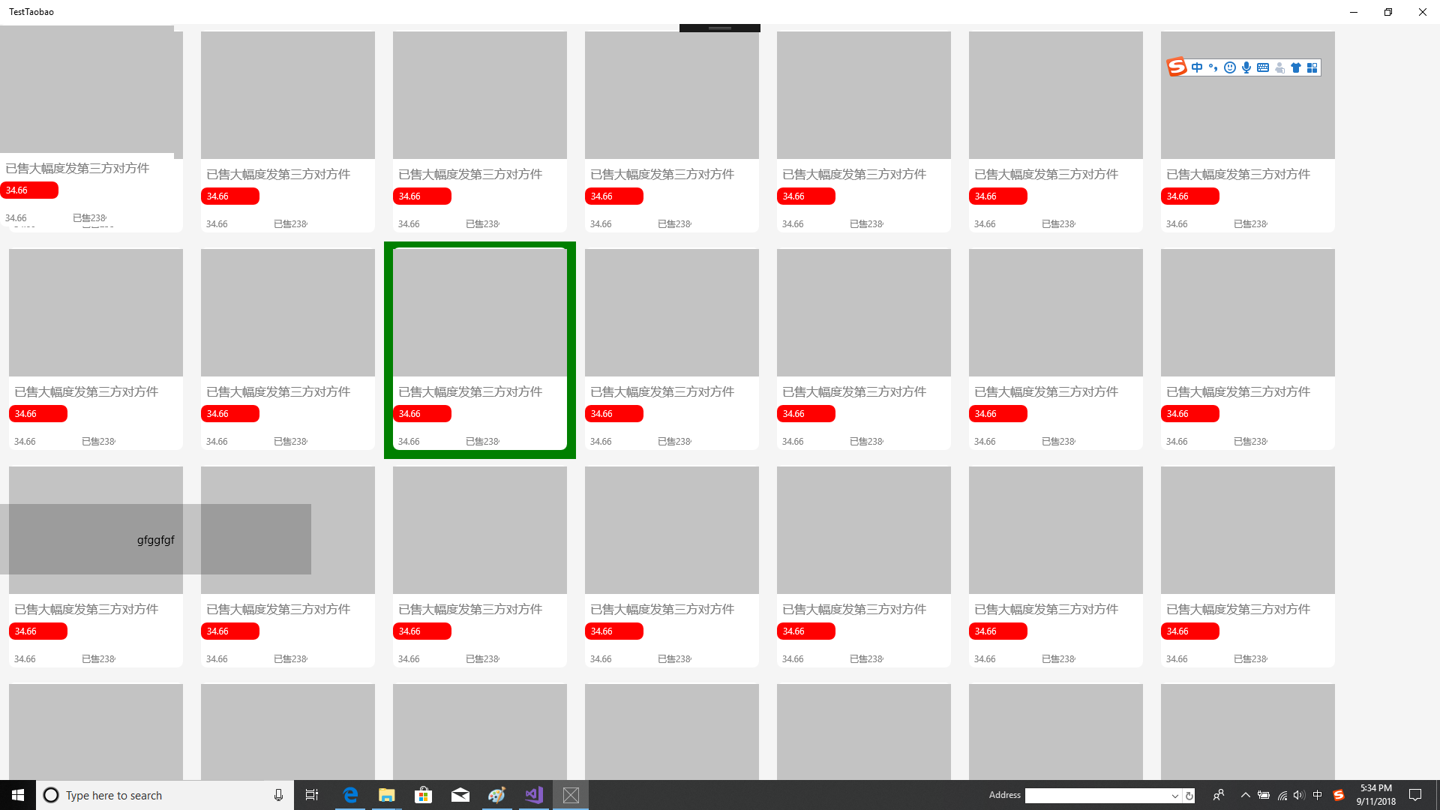The width and height of the screenshot is (1440, 810).
Task: Click the gray 'gfggfgf' overlay panel
Action: click(x=155, y=539)
